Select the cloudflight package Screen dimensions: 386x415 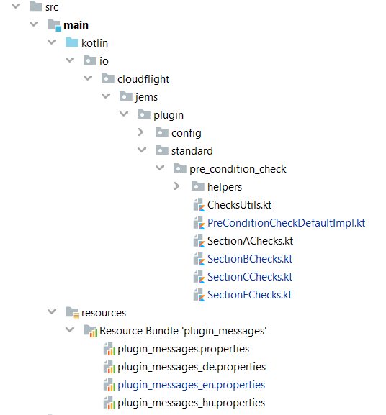pyautogui.click(x=143, y=79)
